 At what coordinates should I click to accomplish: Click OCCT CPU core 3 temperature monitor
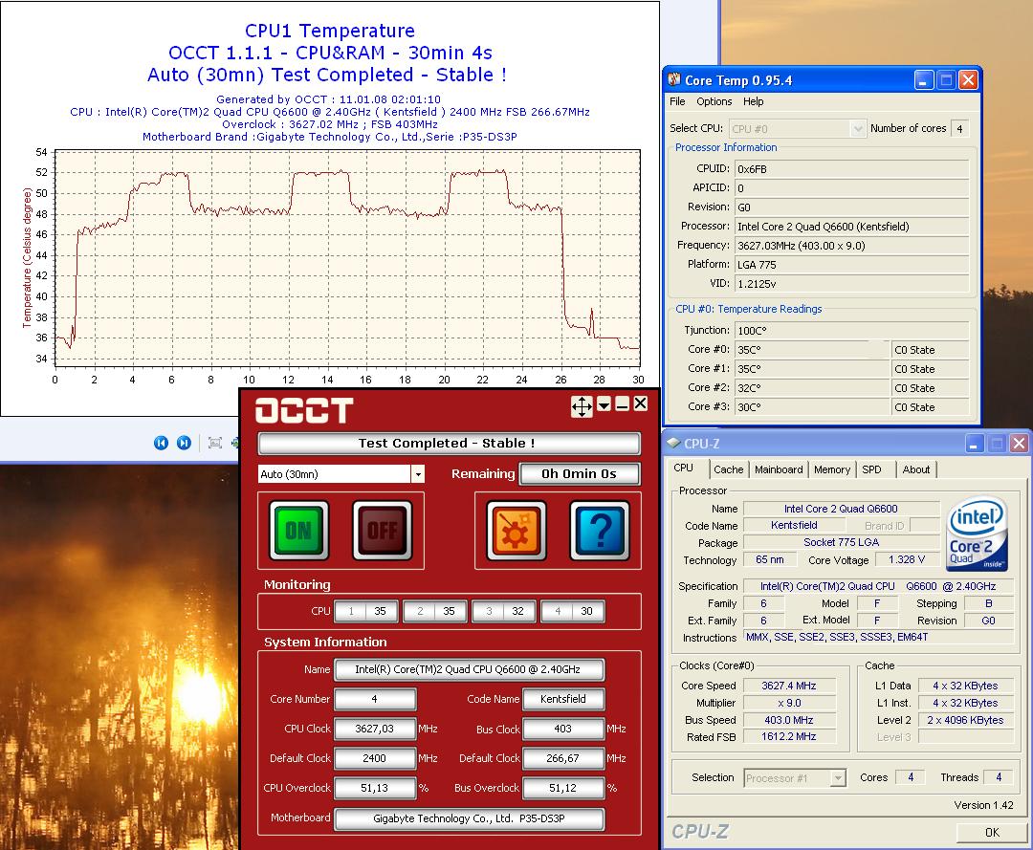pyautogui.click(x=504, y=611)
